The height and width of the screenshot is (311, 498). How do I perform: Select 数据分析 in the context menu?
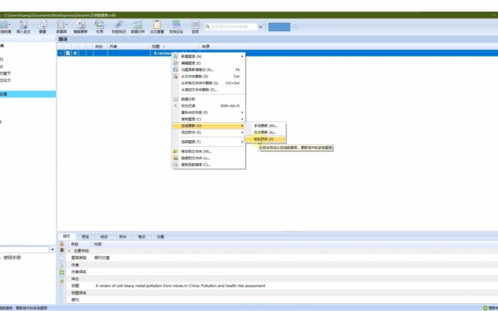point(208,99)
